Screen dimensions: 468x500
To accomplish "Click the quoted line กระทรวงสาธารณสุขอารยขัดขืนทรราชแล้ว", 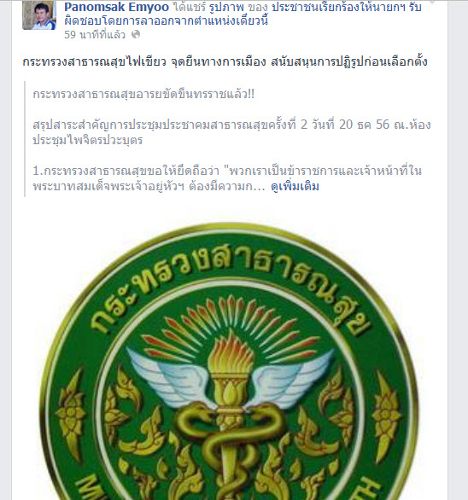I will point(143,95).
